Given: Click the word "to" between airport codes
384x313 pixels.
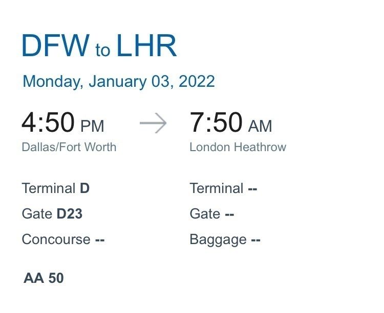Looking at the screenshot, I should coord(102,50).
